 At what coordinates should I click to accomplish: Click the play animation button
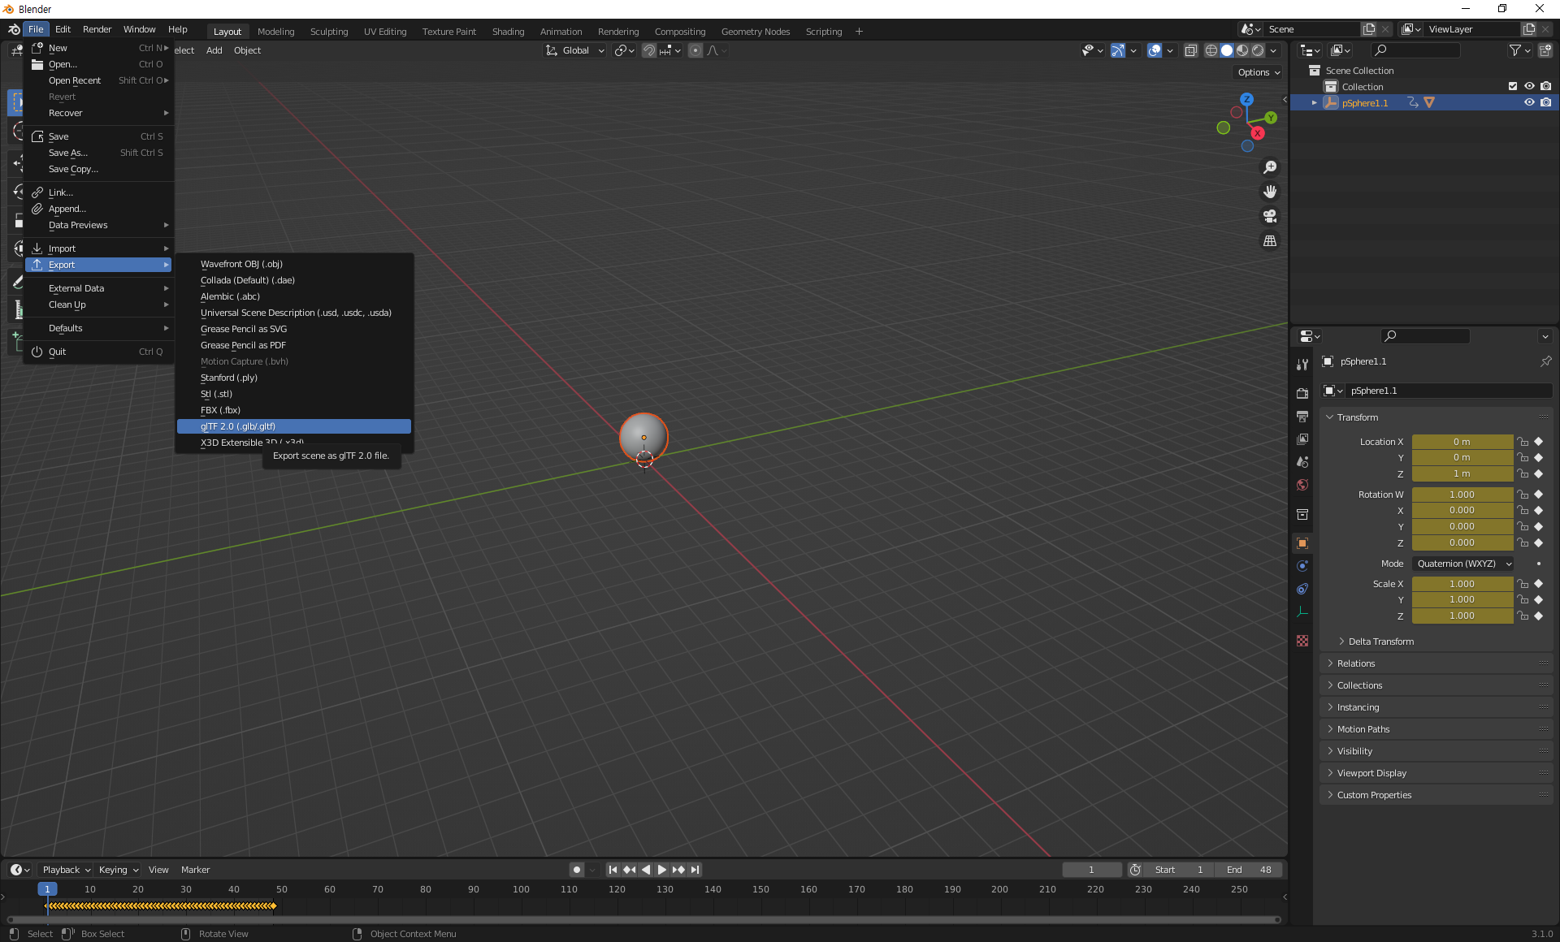[661, 870]
